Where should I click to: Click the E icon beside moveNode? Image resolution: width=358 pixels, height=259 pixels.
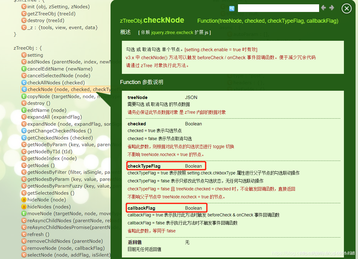point(24,214)
